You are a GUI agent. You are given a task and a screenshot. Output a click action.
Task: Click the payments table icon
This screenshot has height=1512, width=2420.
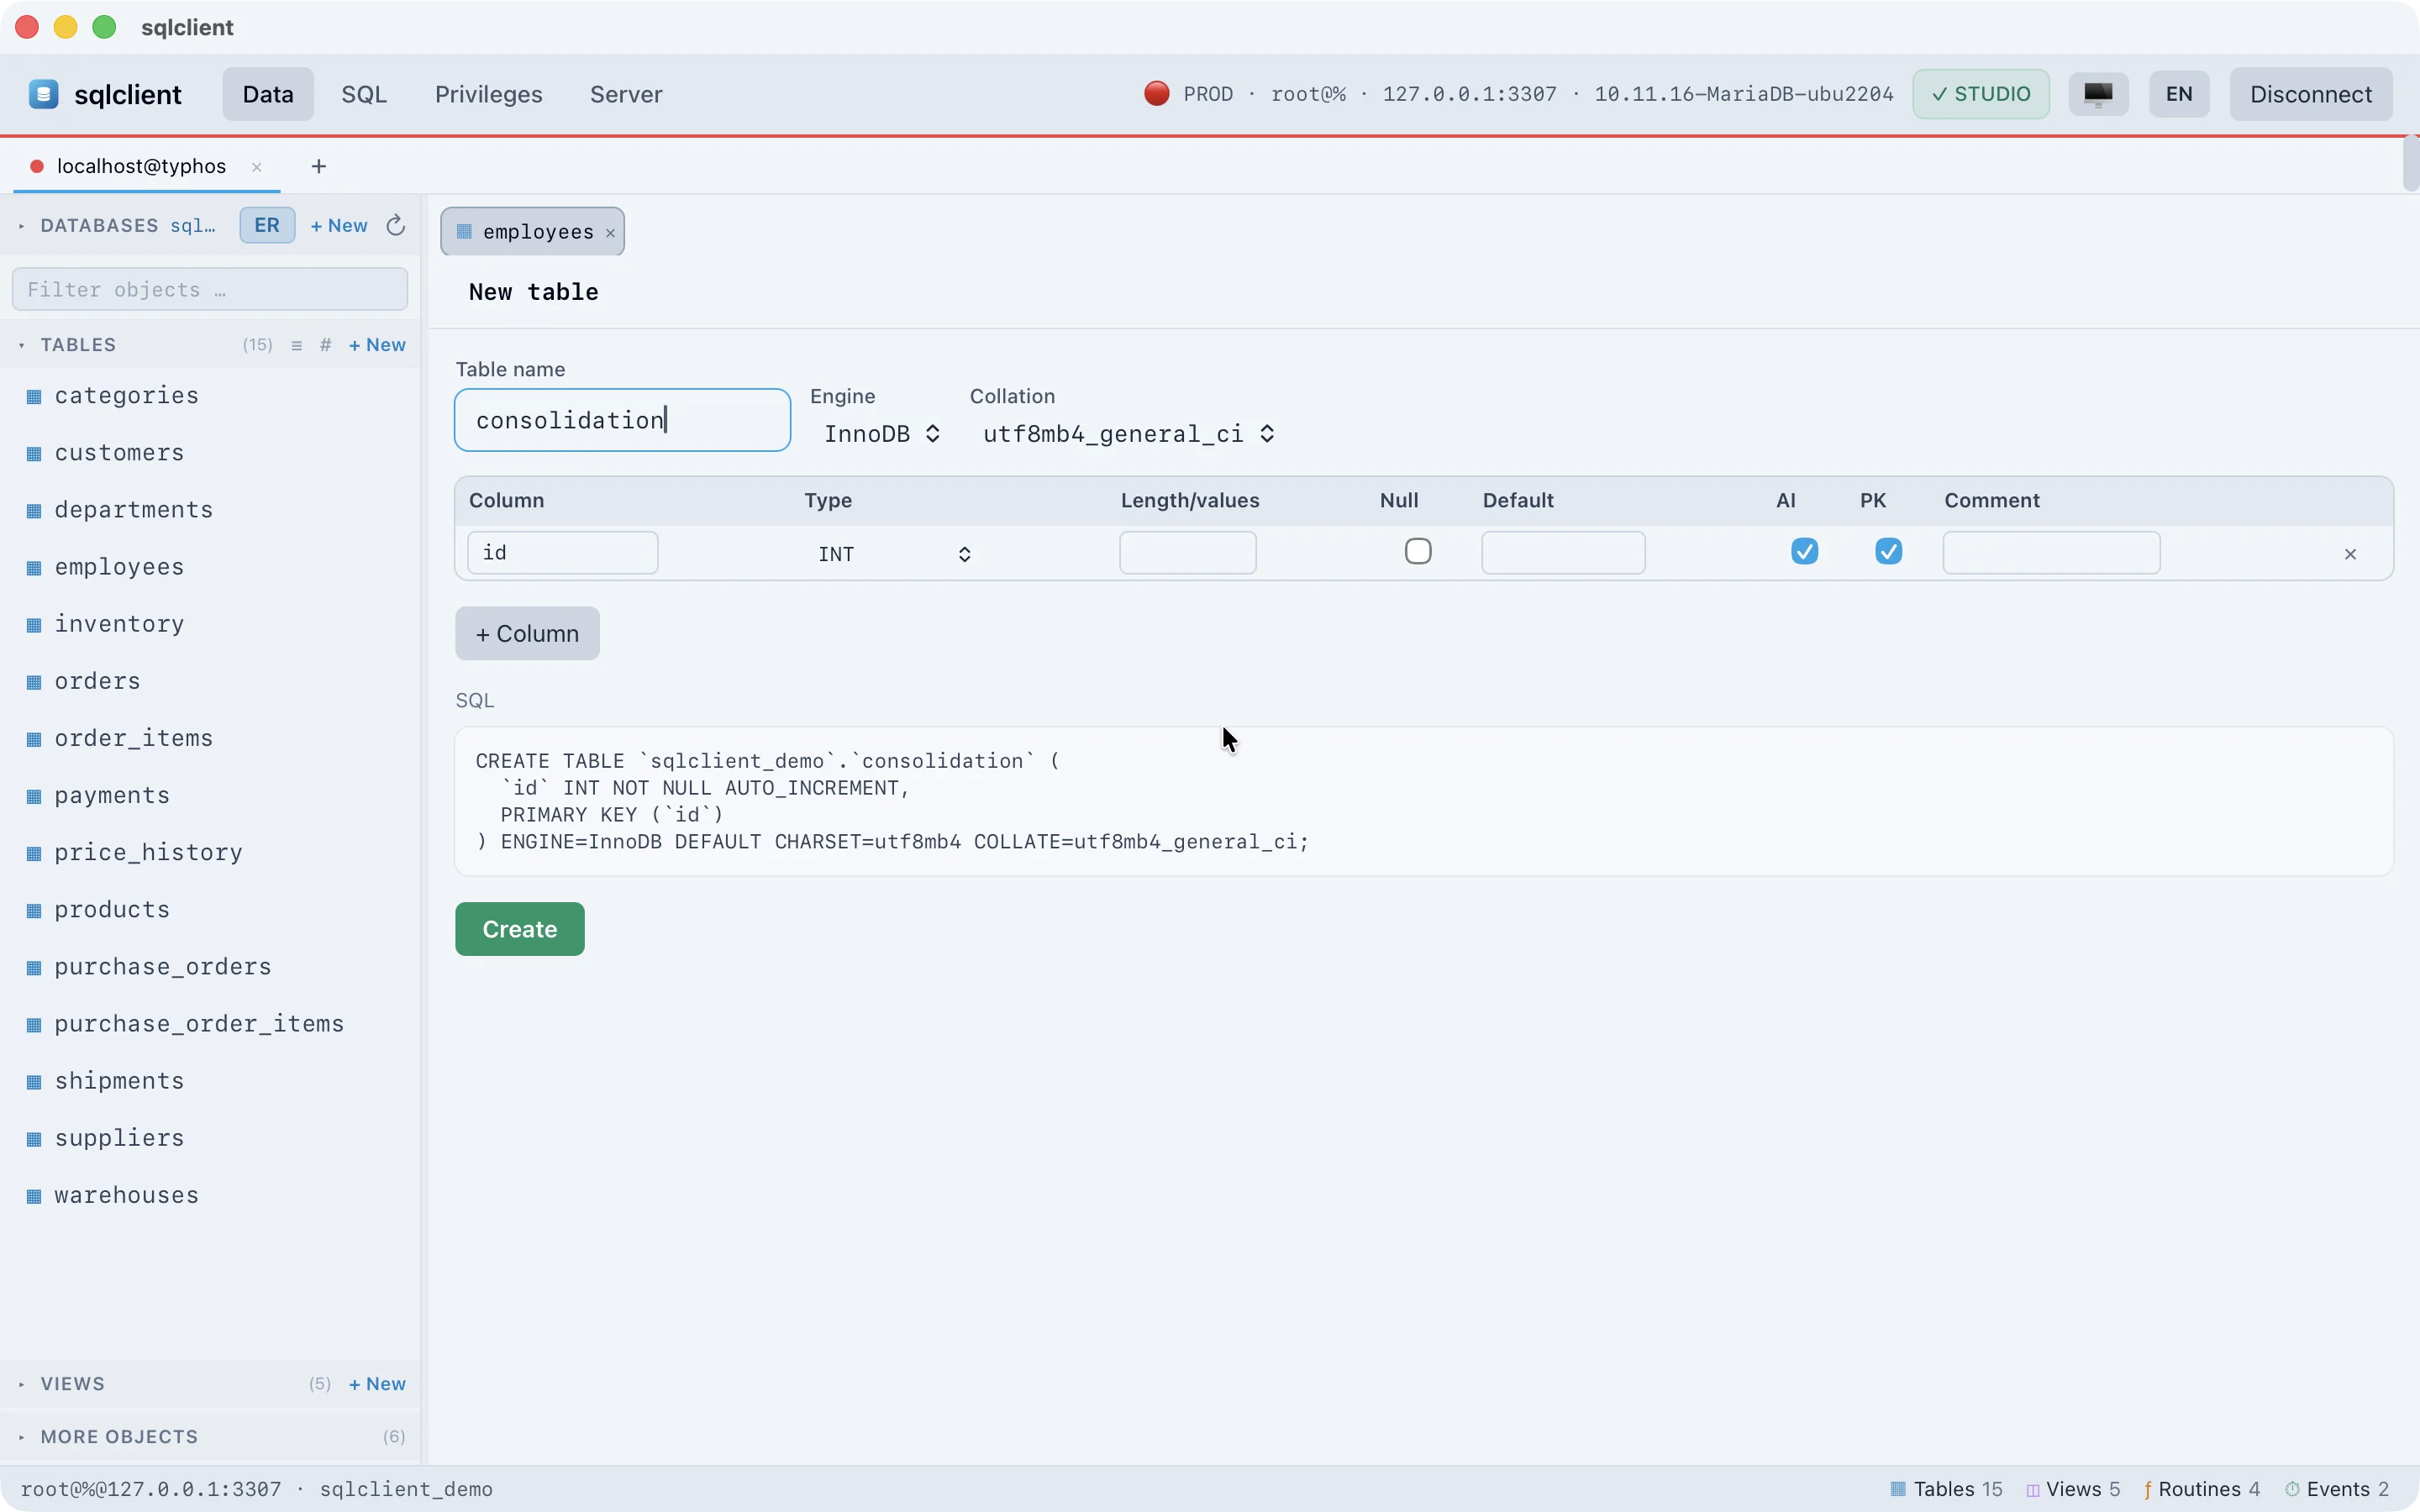click(34, 796)
